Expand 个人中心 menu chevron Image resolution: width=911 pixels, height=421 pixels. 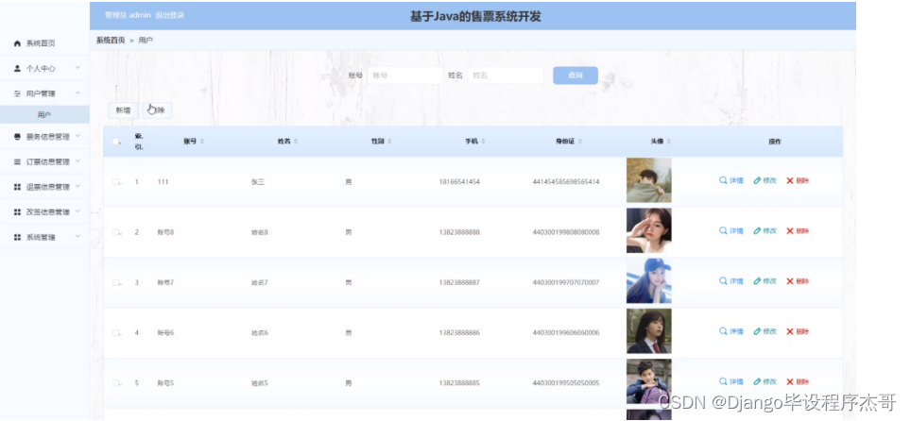point(77,68)
